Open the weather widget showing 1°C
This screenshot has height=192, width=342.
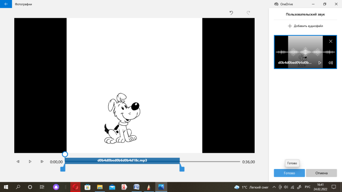click(251, 187)
